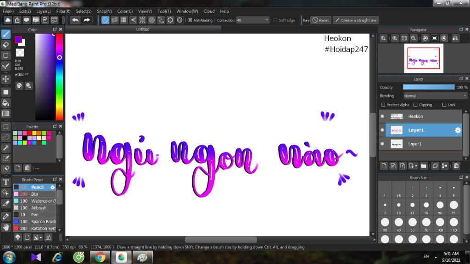Turn snap off with the circle-slash icon

click(x=105, y=20)
